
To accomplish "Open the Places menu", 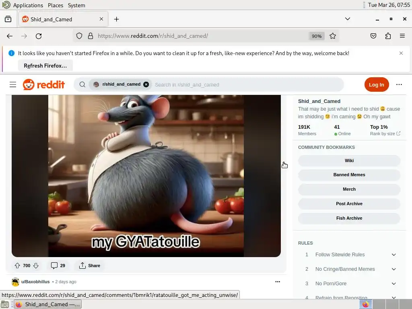I will click(56, 5).
